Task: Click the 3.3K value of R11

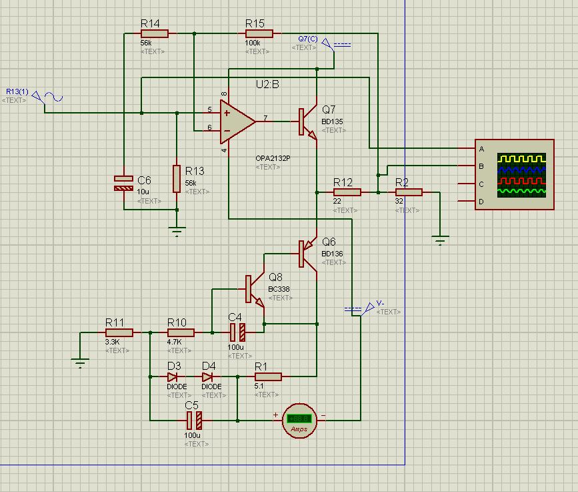Action: 112,342
